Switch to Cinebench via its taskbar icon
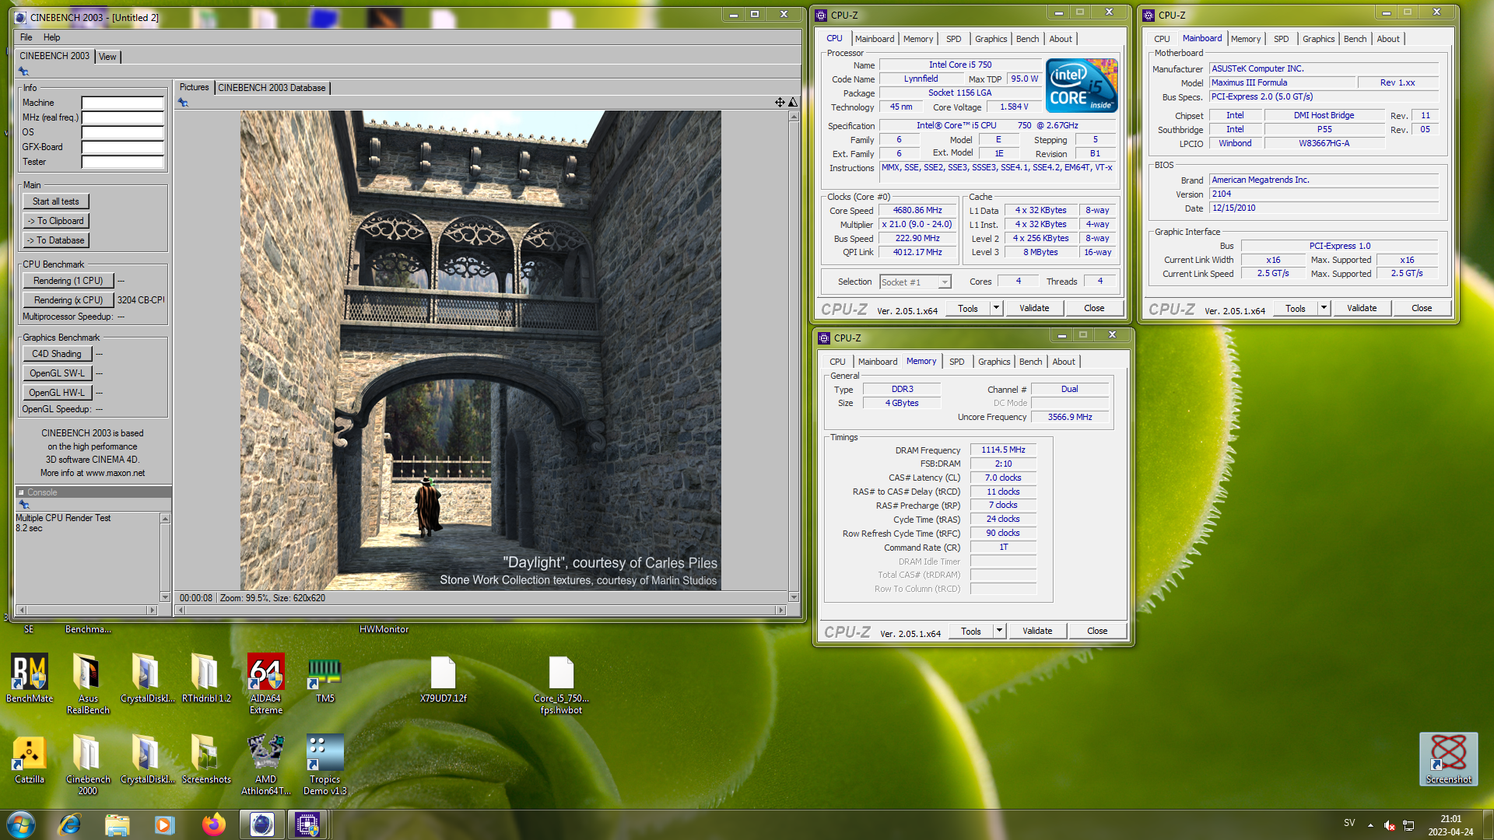1494x840 pixels. point(261,824)
